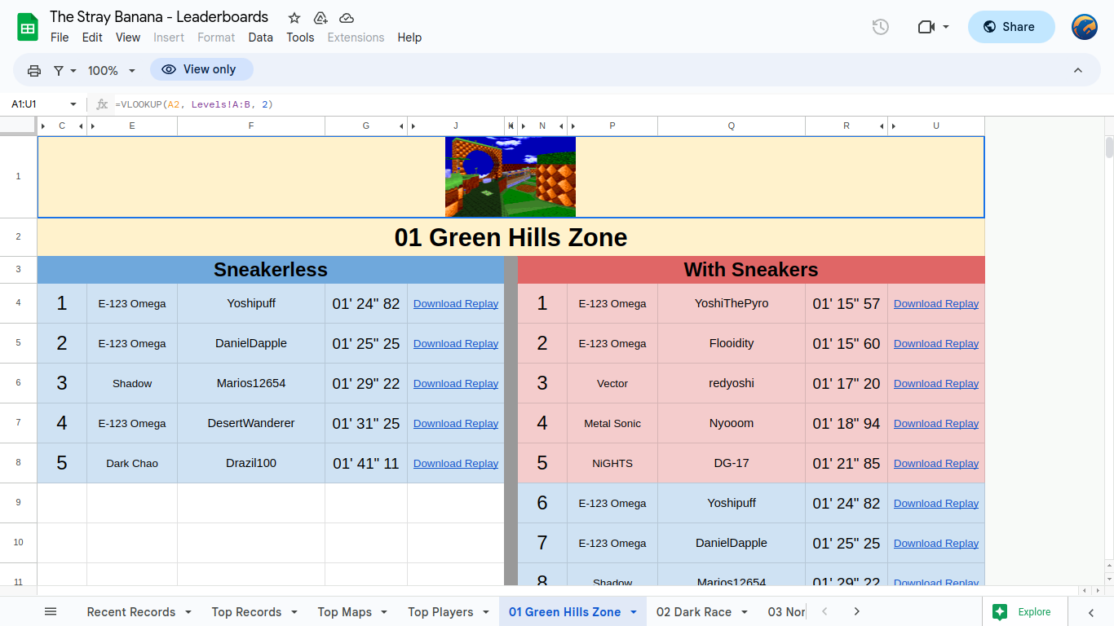Click the star icon to bookmark document
This screenshot has width=1114, height=626.
(294, 18)
